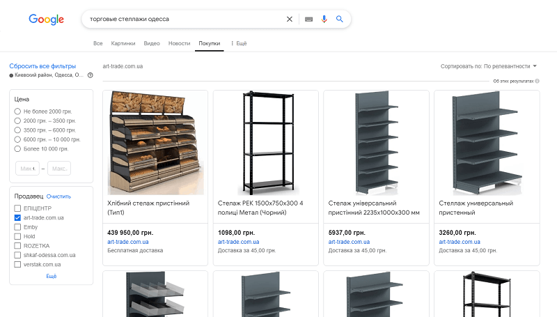Image resolution: width=557 pixels, height=317 pixels.
Task: Switch to the 'Все' tab
Action: click(x=98, y=43)
